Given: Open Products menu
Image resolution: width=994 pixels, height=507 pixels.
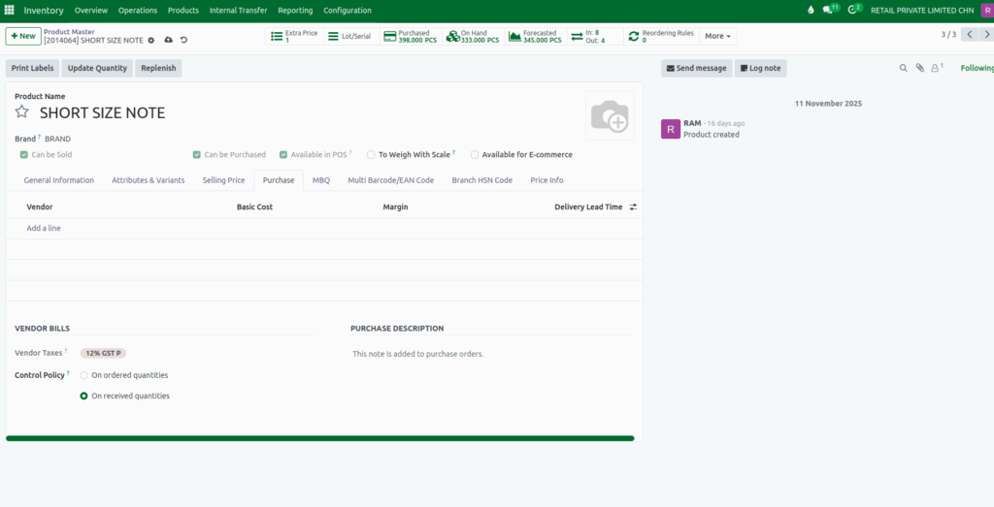Looking at the screenshot, I should tap(183, 10).
